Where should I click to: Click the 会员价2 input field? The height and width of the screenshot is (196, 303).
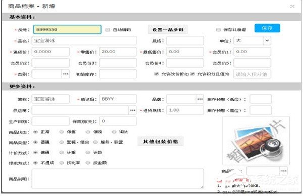[x=50, y=63]
